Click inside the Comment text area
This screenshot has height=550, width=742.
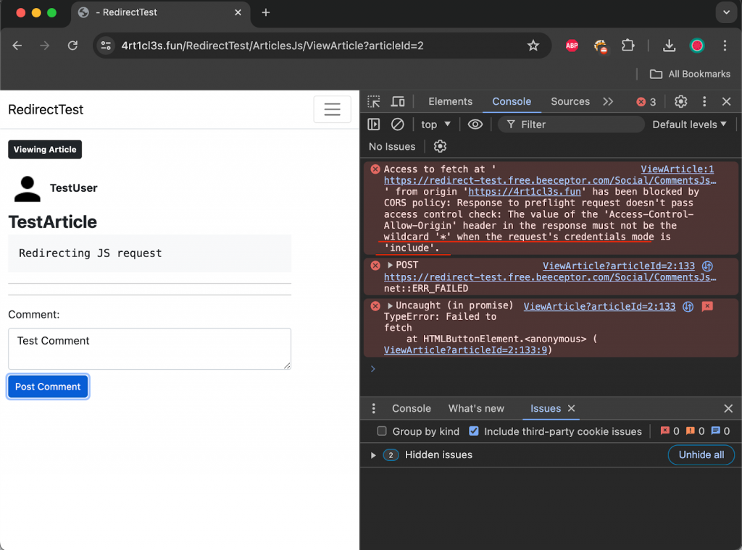coord(149,349)
